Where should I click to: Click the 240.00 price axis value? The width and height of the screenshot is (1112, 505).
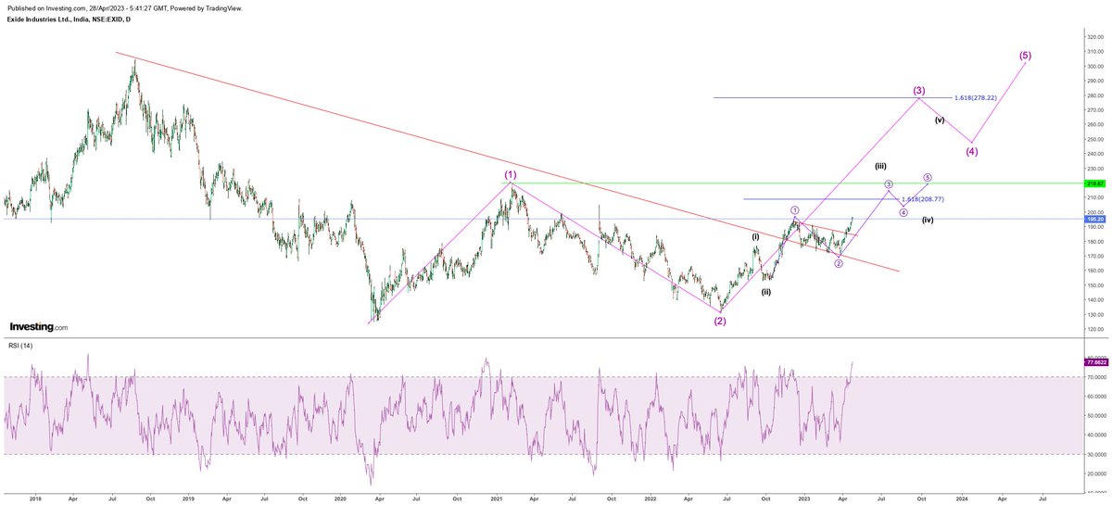(x=1094, y=154)
